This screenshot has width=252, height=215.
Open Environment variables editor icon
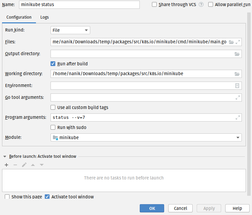[237, 86]
